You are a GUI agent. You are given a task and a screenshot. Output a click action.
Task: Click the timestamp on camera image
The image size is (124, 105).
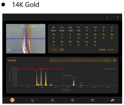click(x=33, y=26)
